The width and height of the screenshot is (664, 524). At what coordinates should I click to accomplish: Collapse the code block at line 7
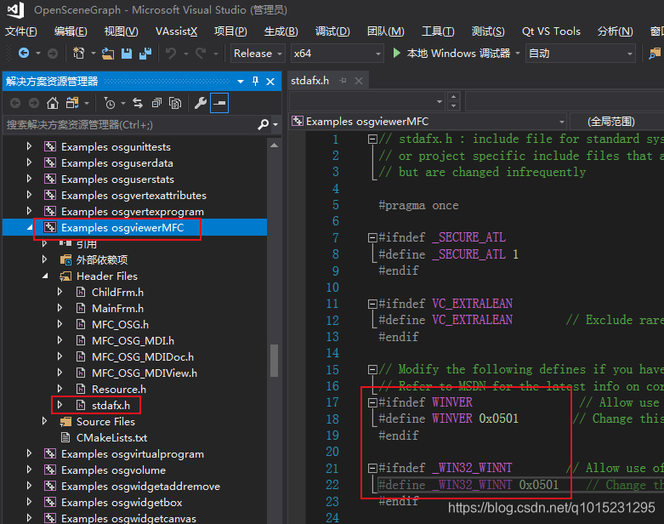[x=372, y=237]
